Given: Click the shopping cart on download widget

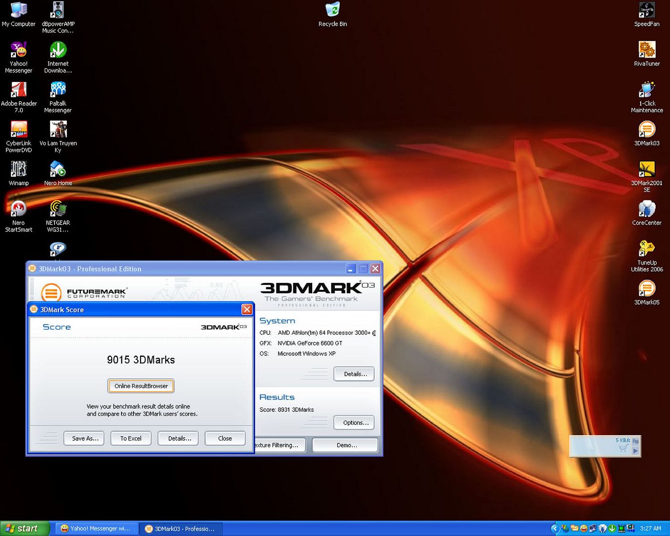Looking at the screenshot, I should [623, 449].
